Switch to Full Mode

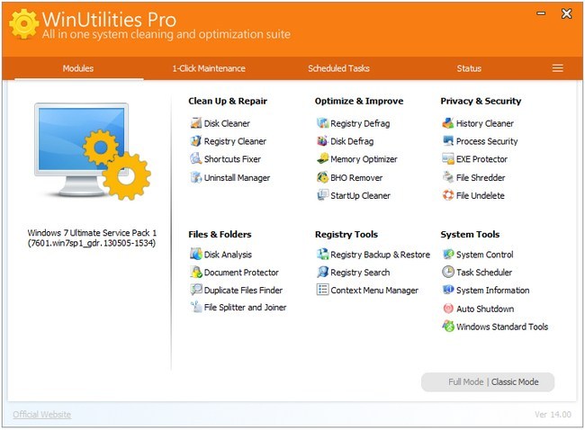(465, 382)
